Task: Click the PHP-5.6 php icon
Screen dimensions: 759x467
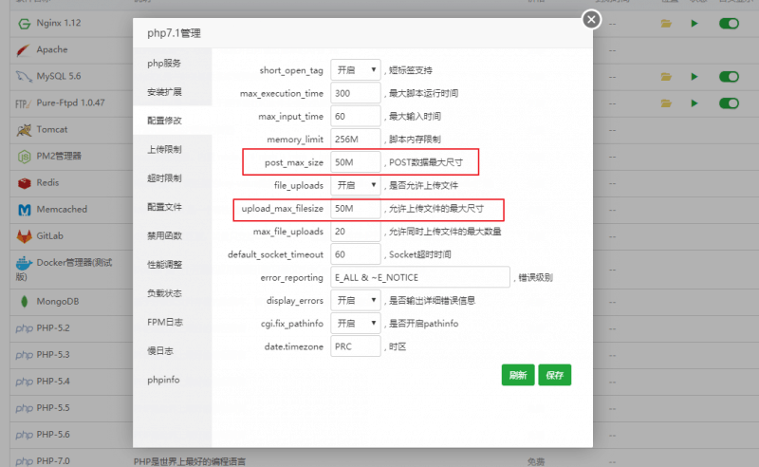Action: point(25,435)
